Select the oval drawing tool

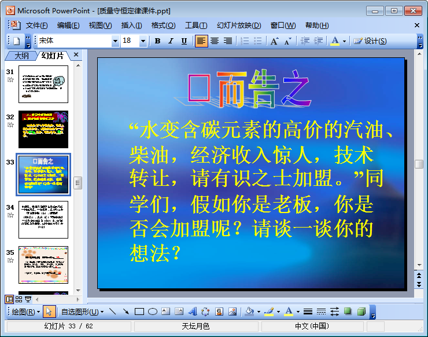(153, 312)
